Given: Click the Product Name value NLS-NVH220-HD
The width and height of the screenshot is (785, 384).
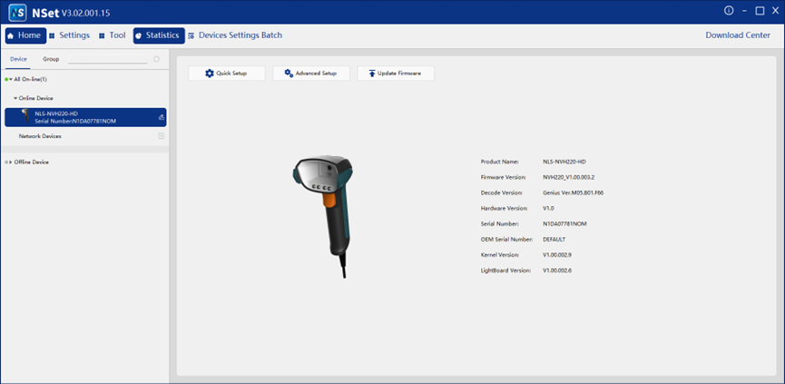Looking at the screenshot, I should 564,162.
